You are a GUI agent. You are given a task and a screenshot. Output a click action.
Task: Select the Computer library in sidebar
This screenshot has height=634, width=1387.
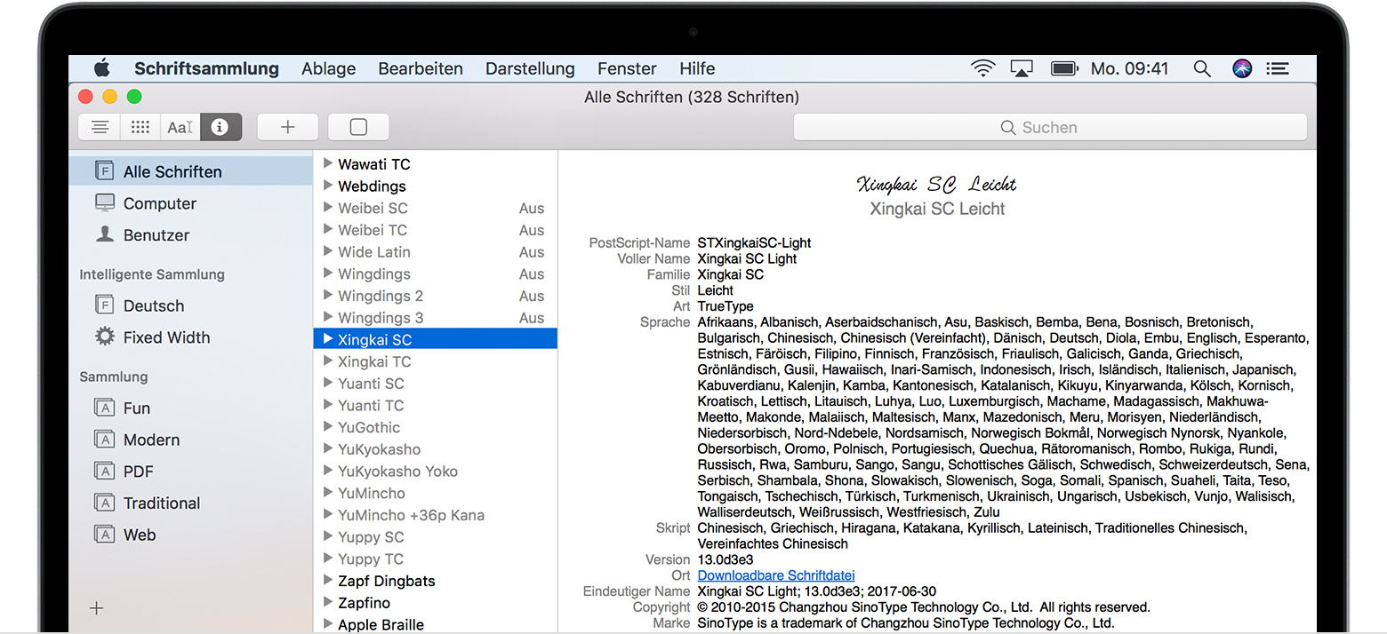click(159, 203)
